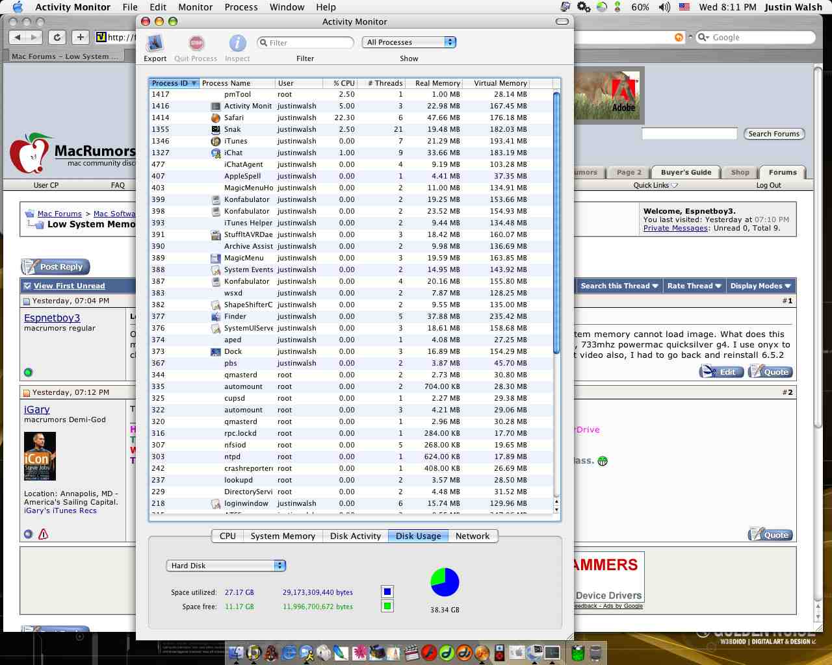
Task: Click the Filter search field
Action: (305, 42)
